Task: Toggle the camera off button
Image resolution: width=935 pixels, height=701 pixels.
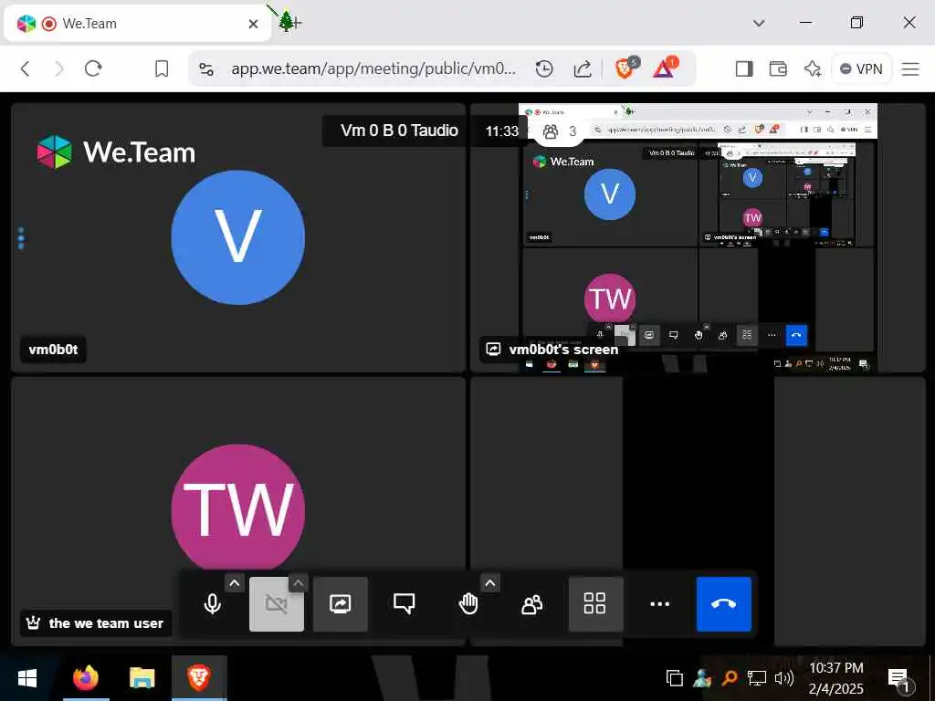Action: point(276,604)
